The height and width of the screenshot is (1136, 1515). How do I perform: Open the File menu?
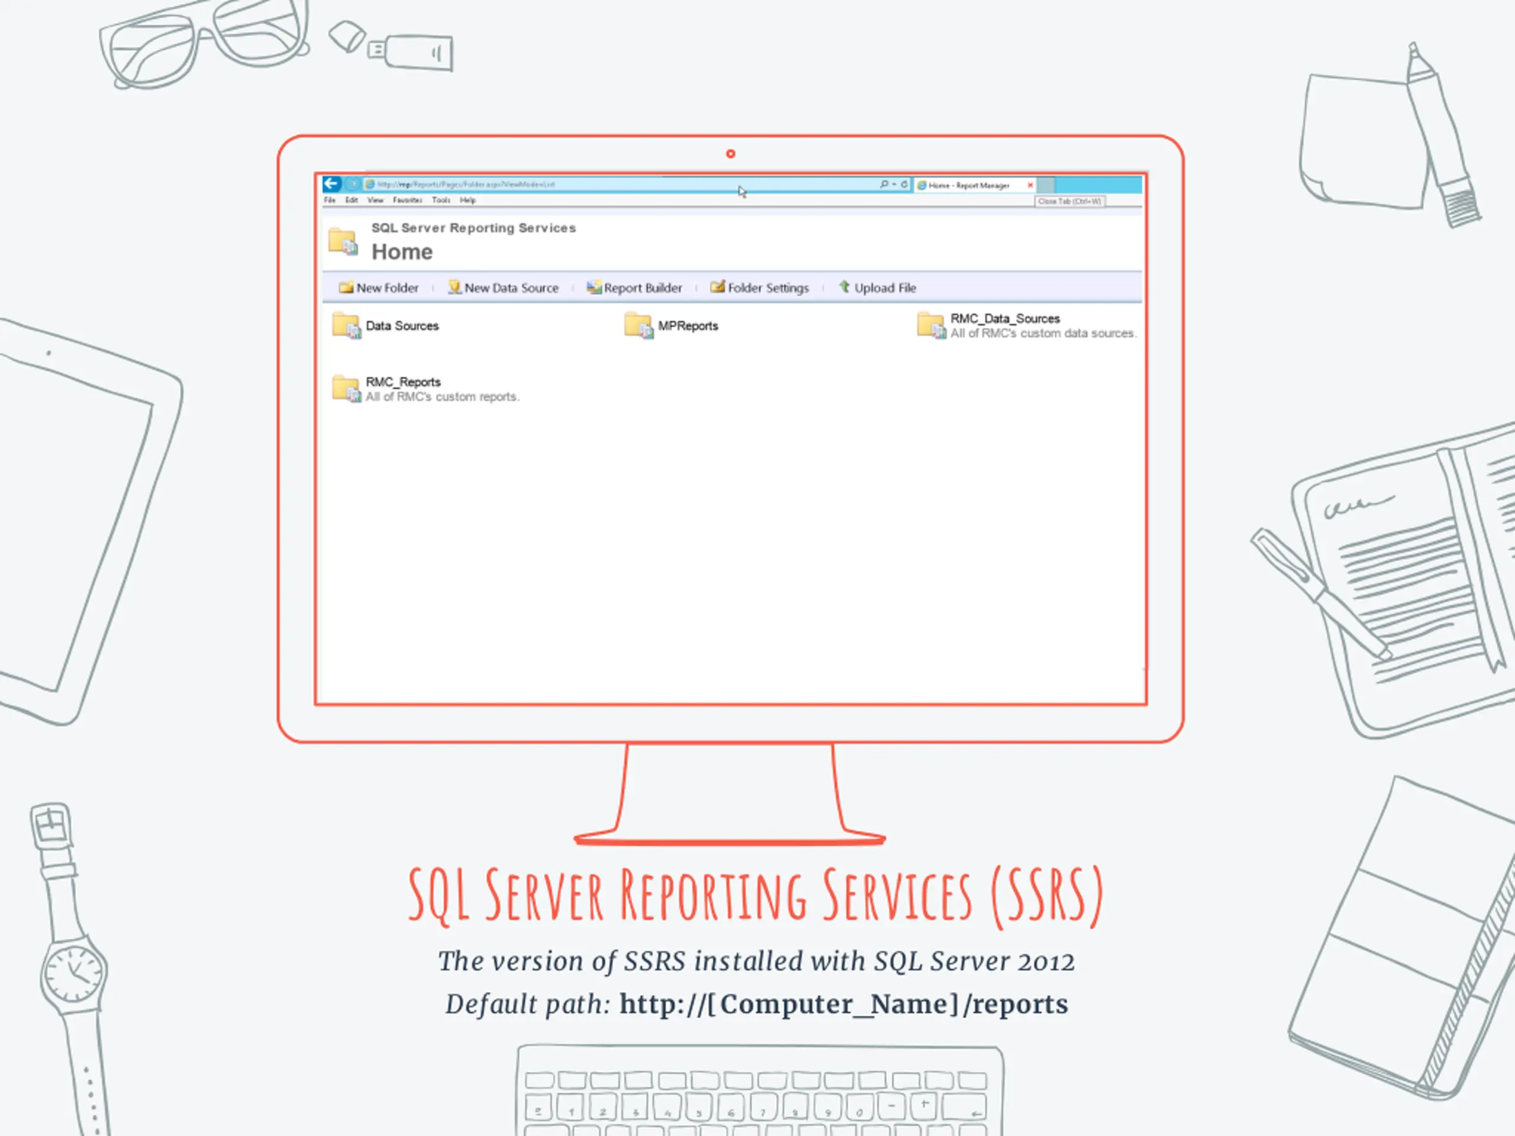(330, 200)
